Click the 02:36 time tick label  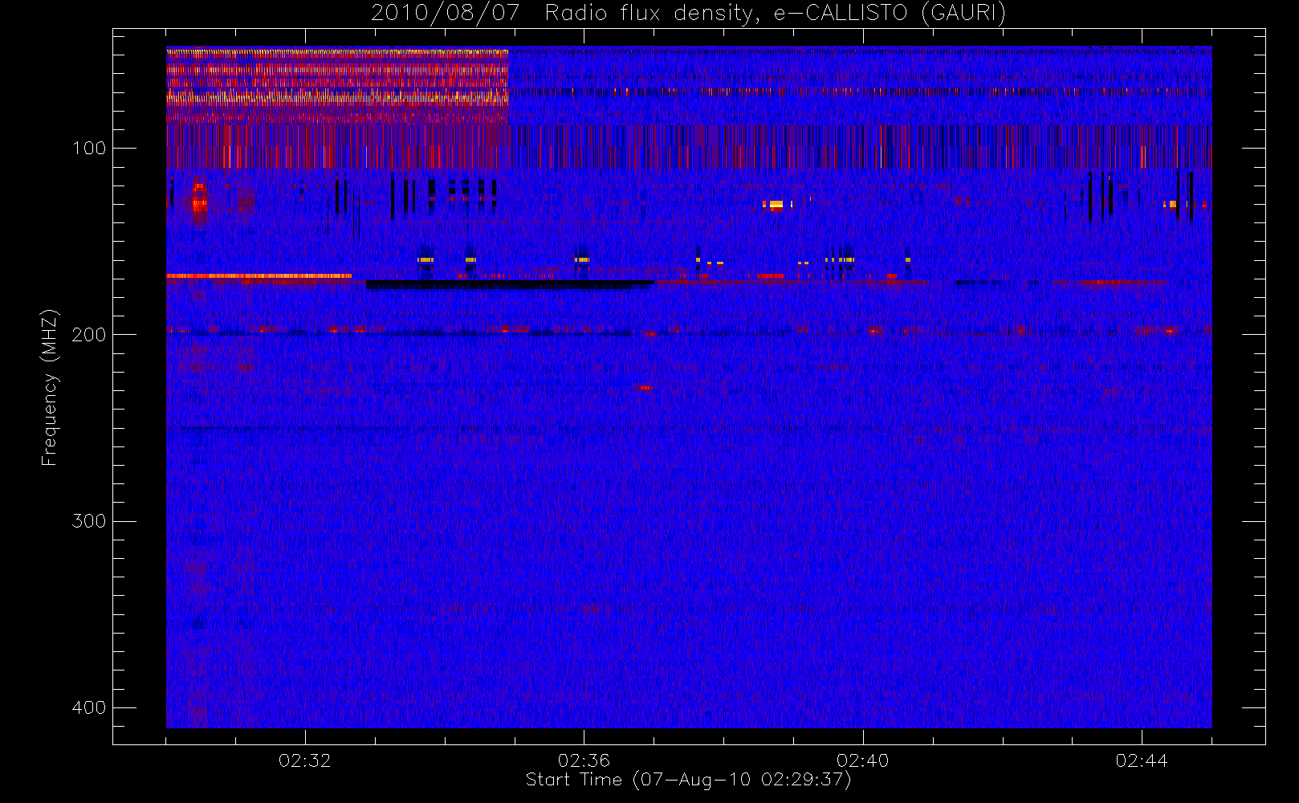pyautogui.click(x=584, y=760)
